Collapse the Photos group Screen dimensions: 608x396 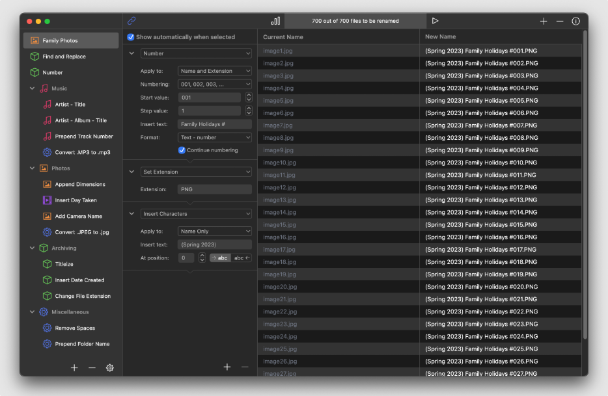(x=32, y=168)
